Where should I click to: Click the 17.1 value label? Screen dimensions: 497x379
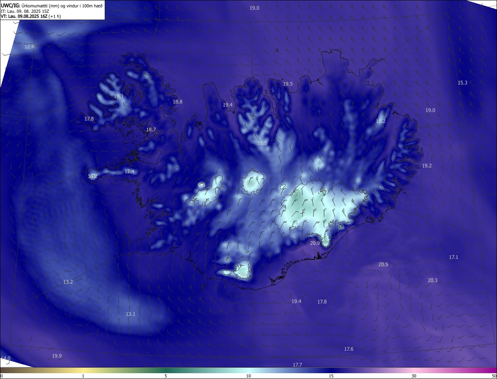click(x=454, y=257)
